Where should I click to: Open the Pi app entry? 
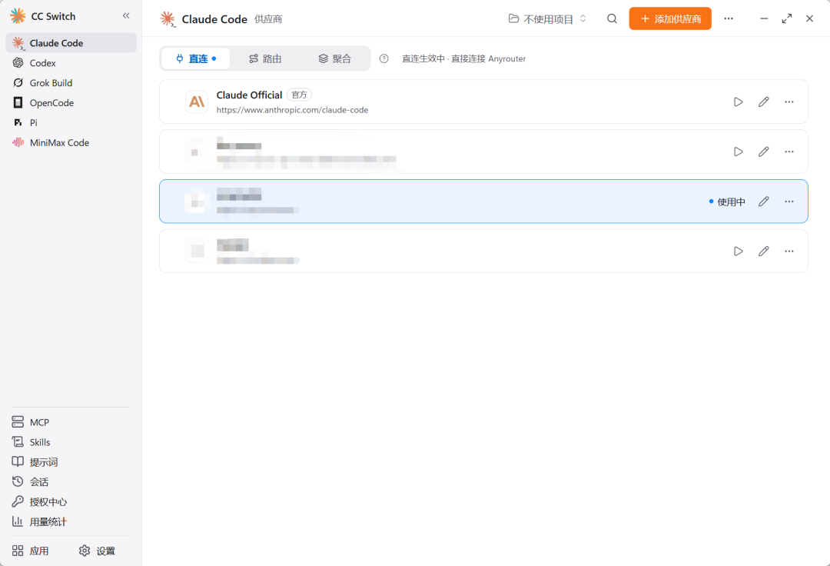tap(71, 123)
